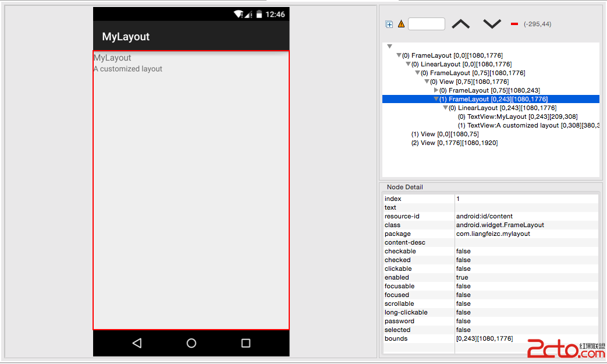Toggle the yellow warning NAF nodes icon
The image size is (607, 364).
point(401,24)
